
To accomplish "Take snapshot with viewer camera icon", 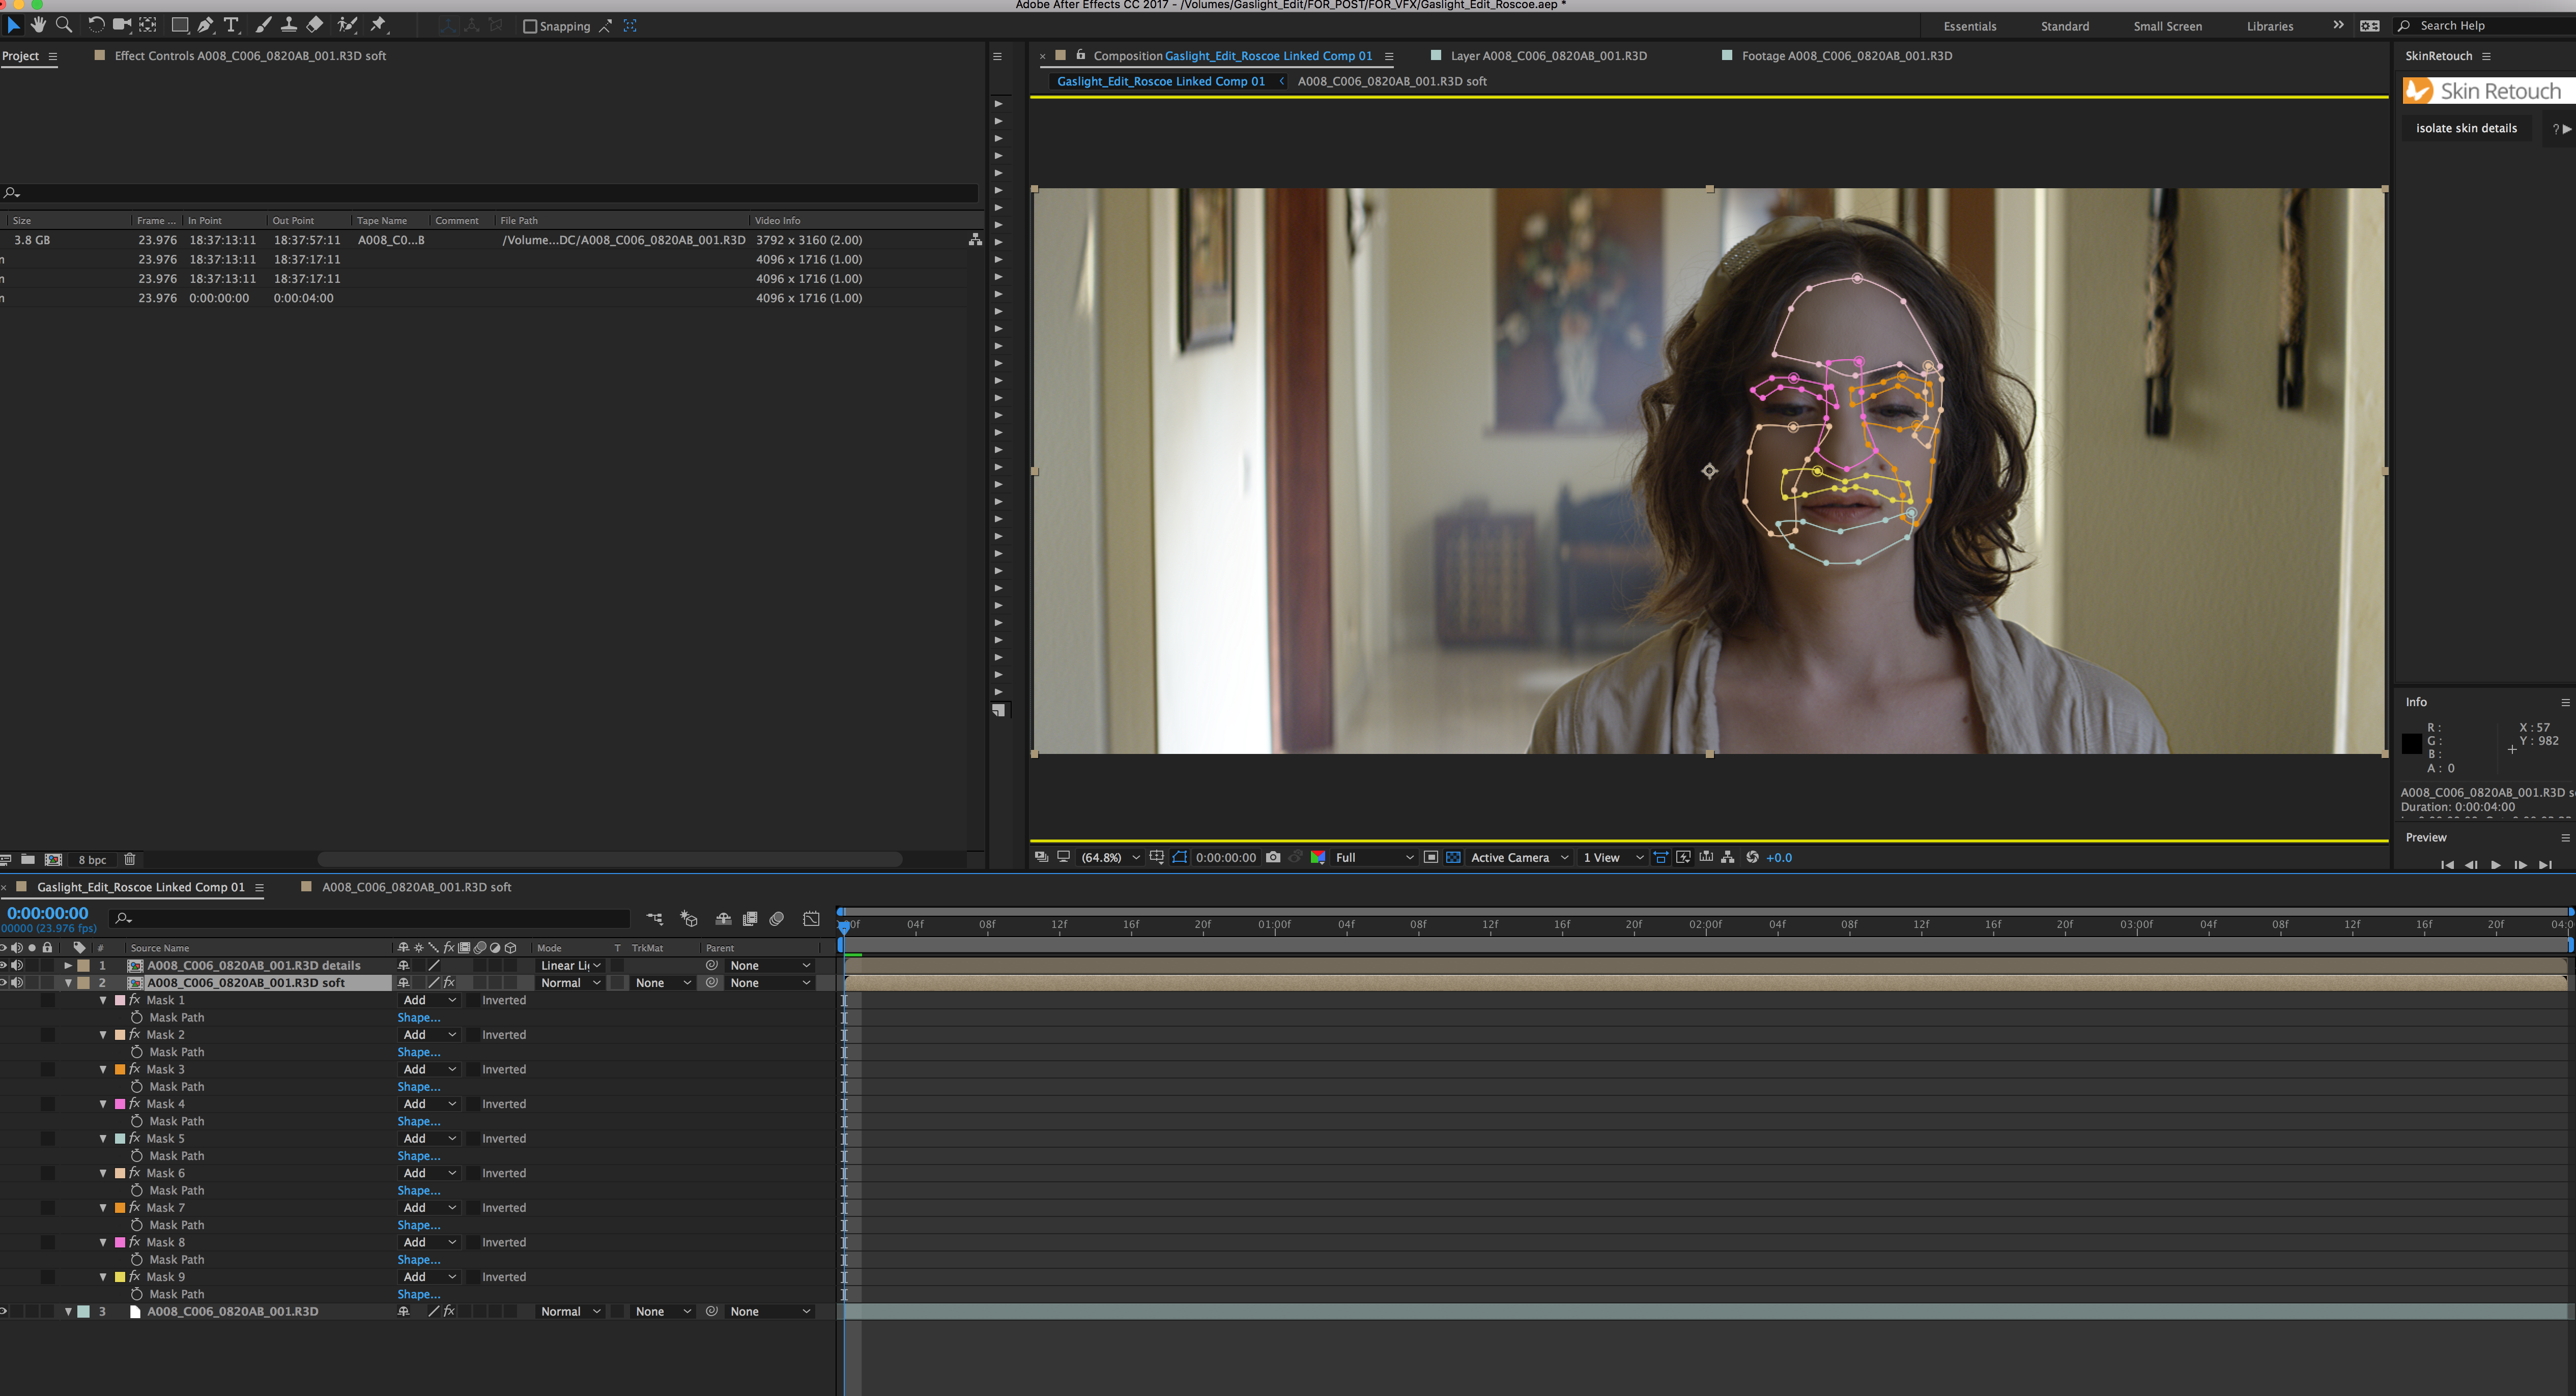I will pos(1273,858).
